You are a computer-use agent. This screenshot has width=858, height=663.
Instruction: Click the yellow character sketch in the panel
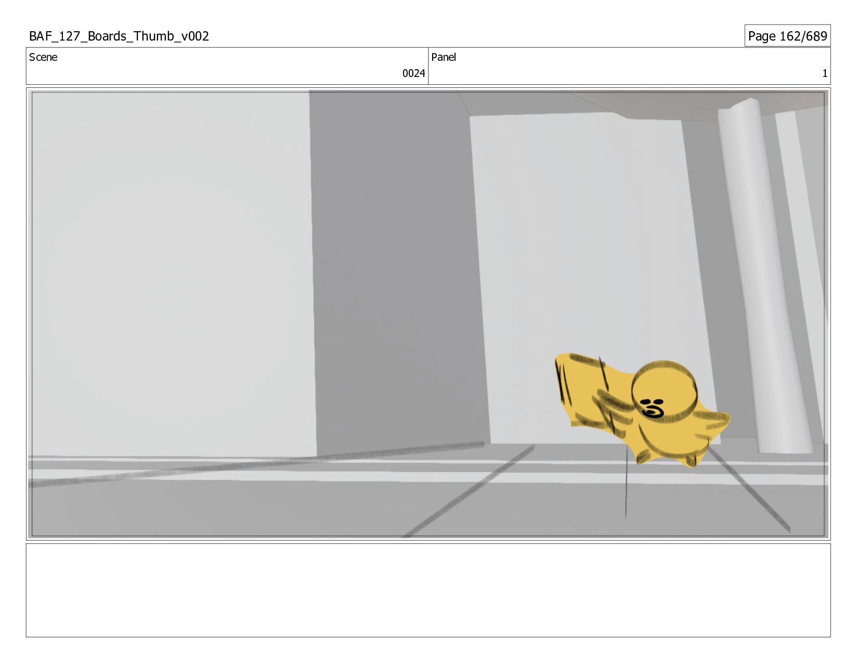point(642,410)
